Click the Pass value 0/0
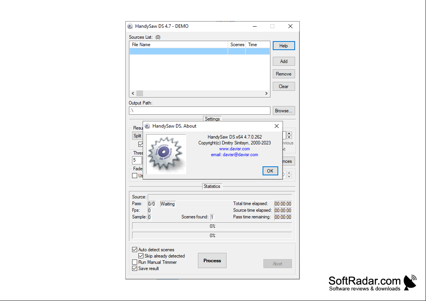 [x=152, y=204]
